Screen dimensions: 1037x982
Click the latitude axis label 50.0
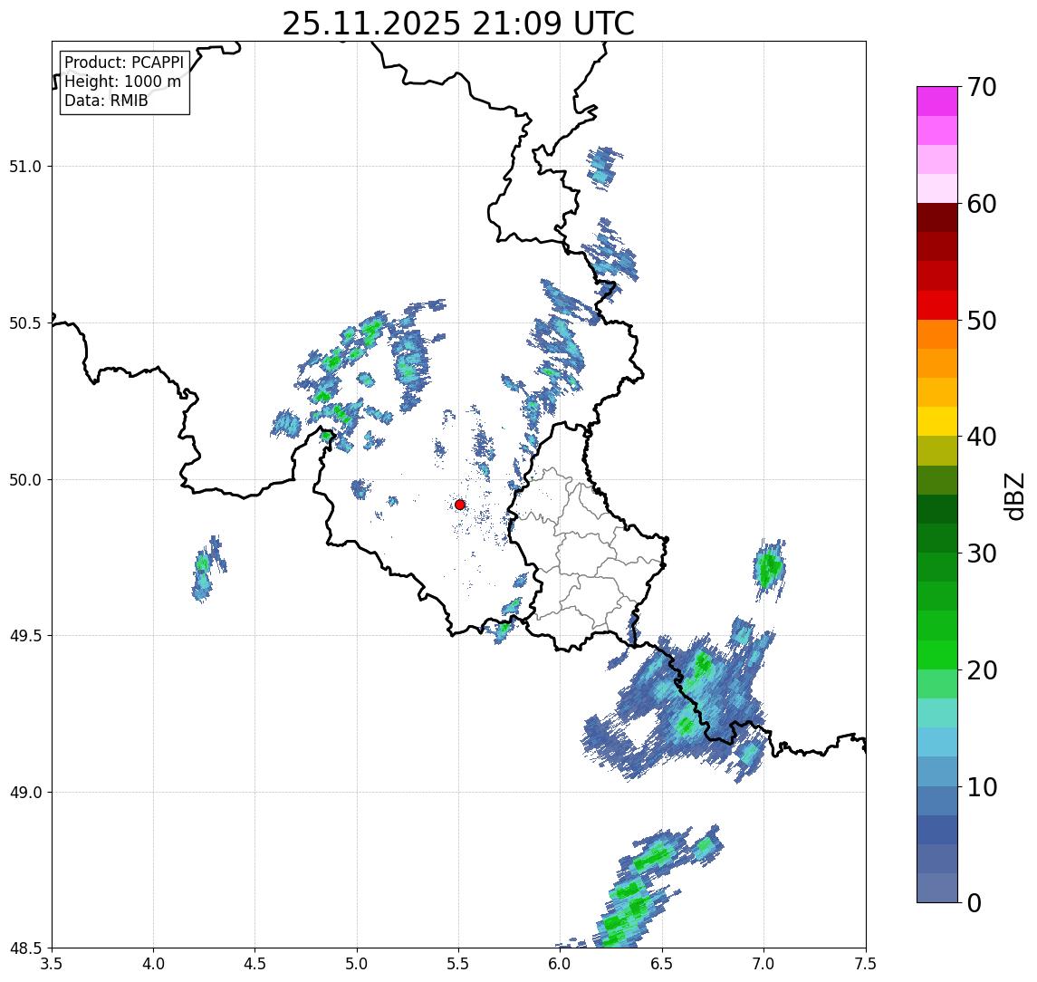(x=25, y=480)
